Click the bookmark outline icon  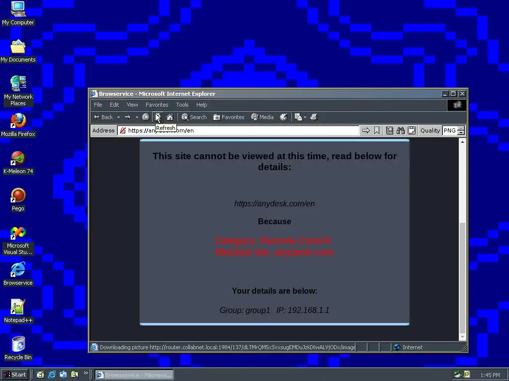pos(377,130)
